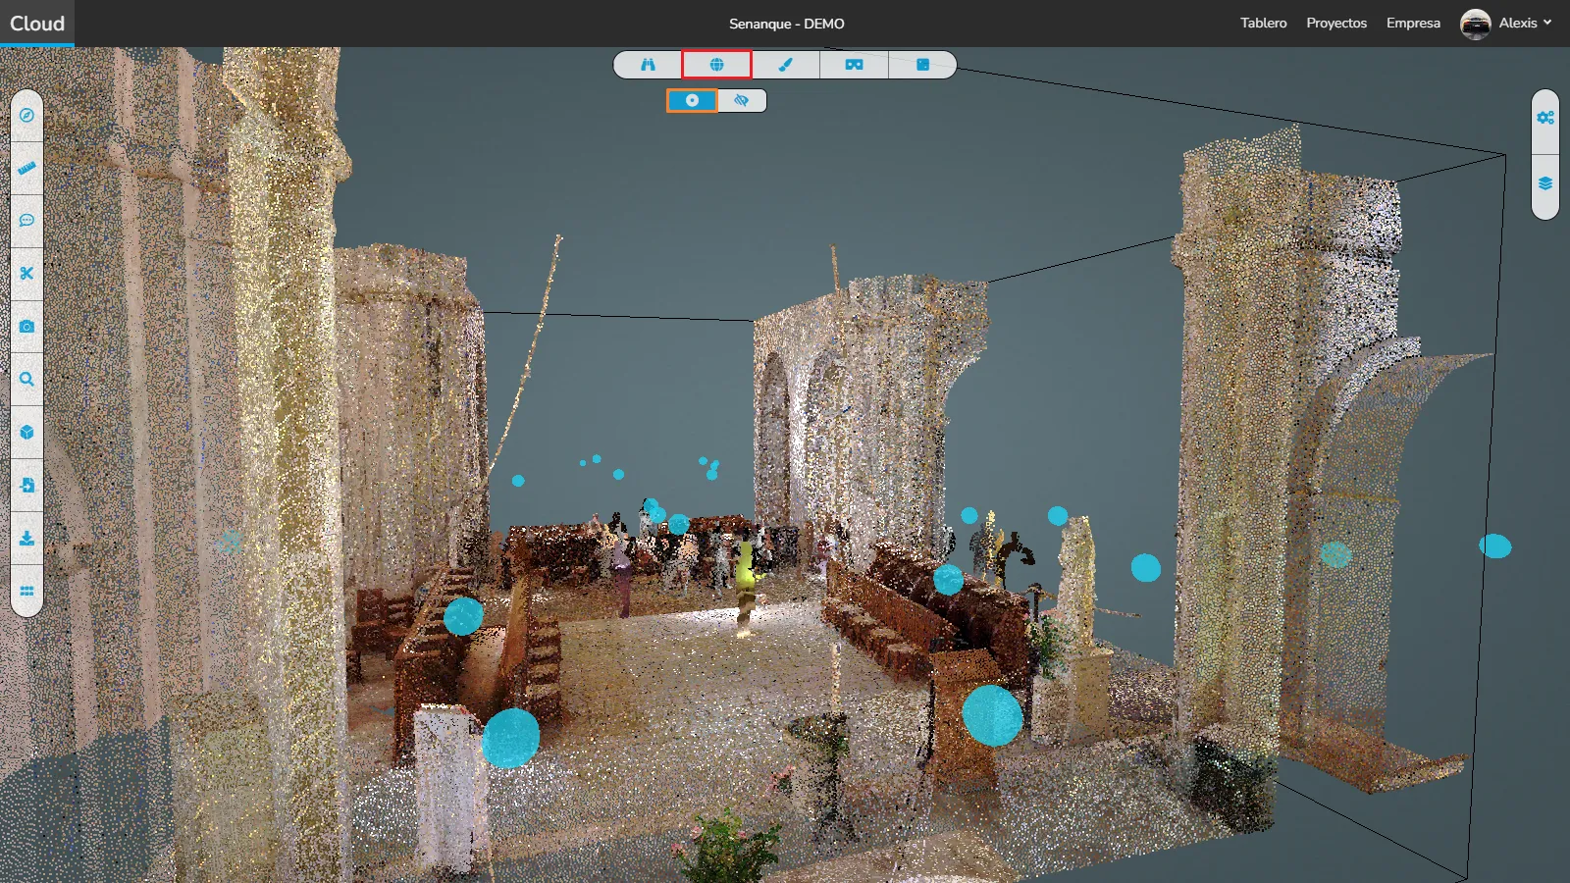
Task: Expand the Alexis user dropdown
Action: pyautogui.click(x=1526, y=23)
